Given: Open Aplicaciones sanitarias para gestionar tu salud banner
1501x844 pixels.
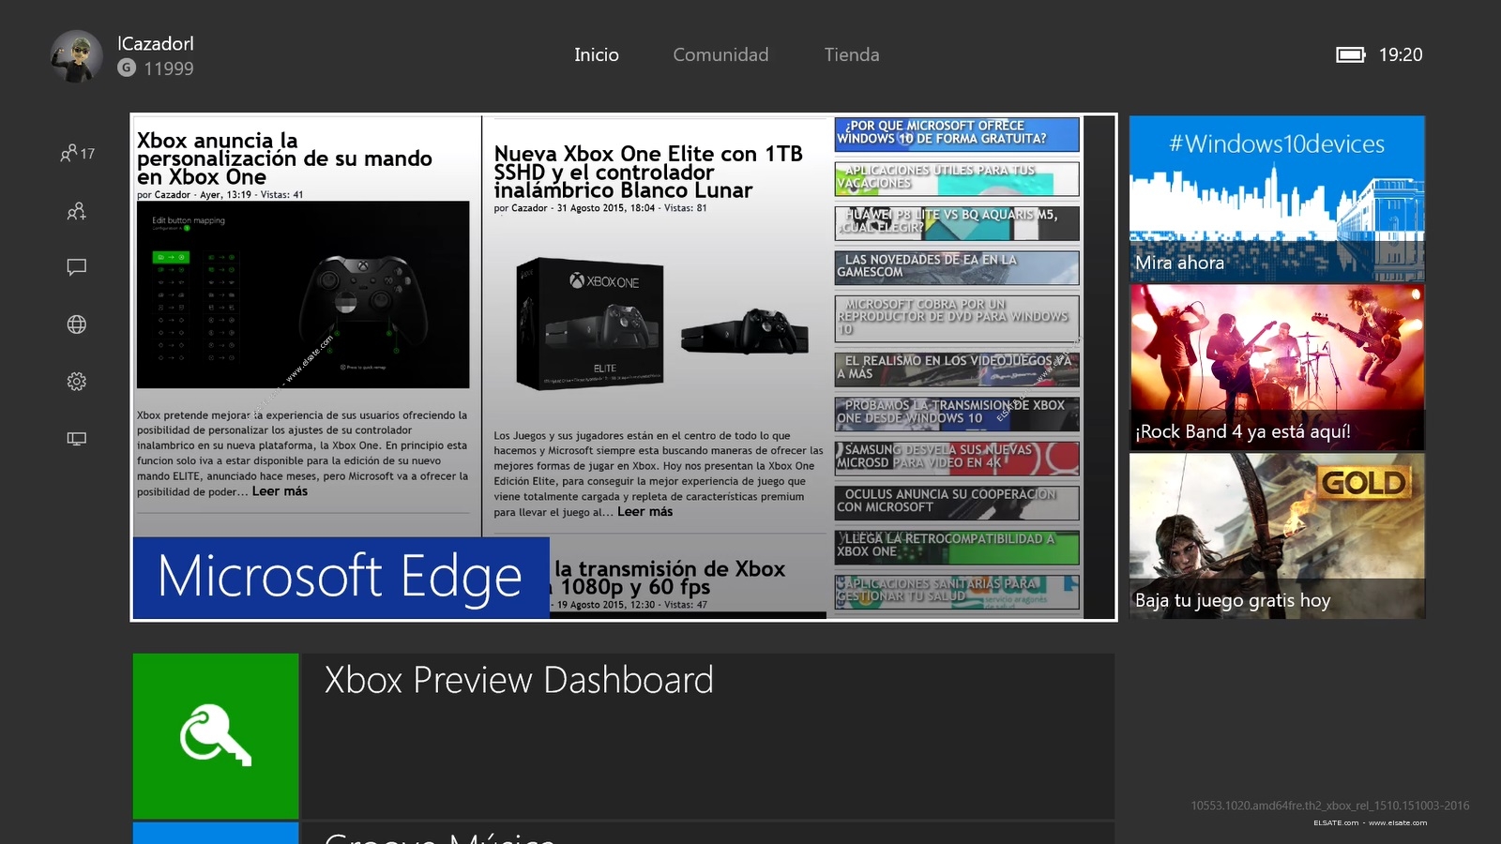Looking at the screenshot, I should 957,593.
